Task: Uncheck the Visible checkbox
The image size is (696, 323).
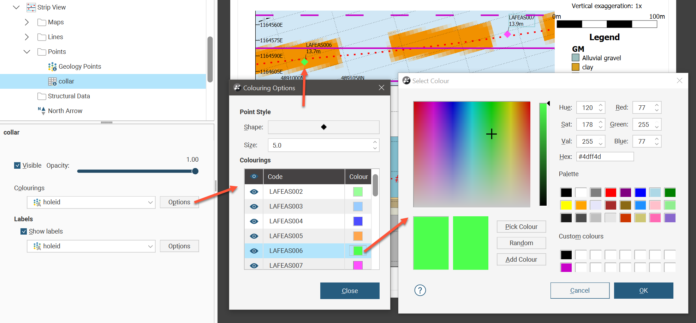Action: (x=17, y=165)
